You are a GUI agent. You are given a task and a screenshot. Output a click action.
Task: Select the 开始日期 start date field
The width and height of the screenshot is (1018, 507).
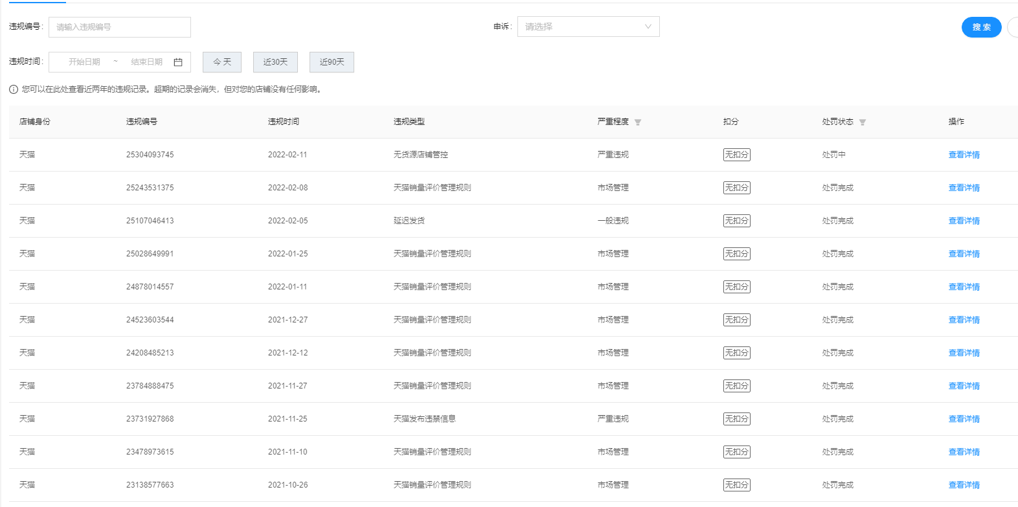84,62
